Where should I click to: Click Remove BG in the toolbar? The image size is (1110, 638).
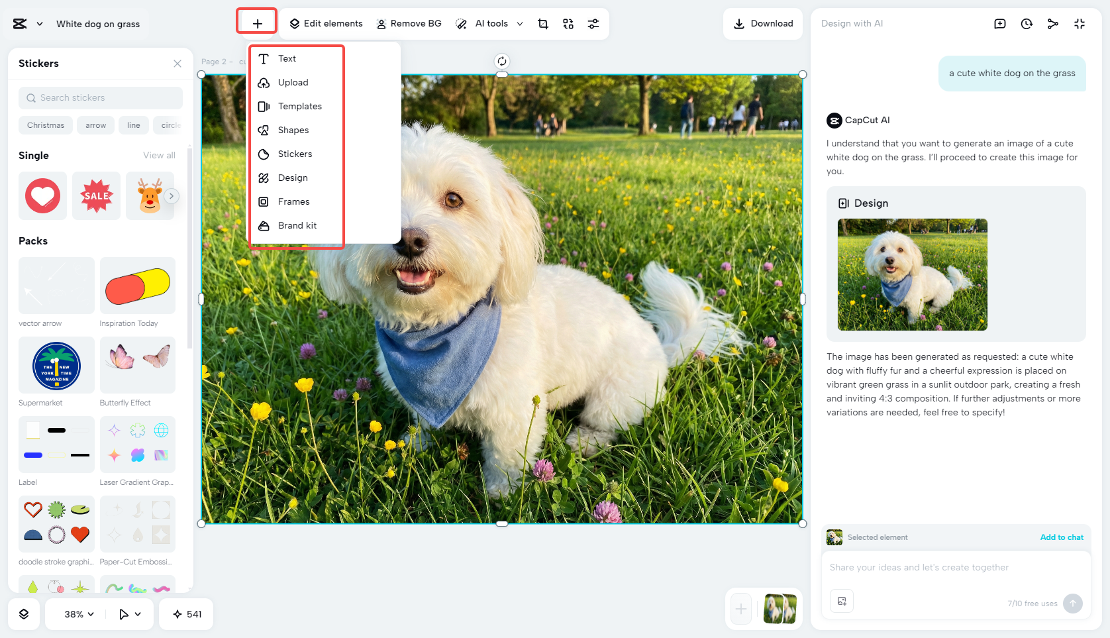click(x=409, y=23)
